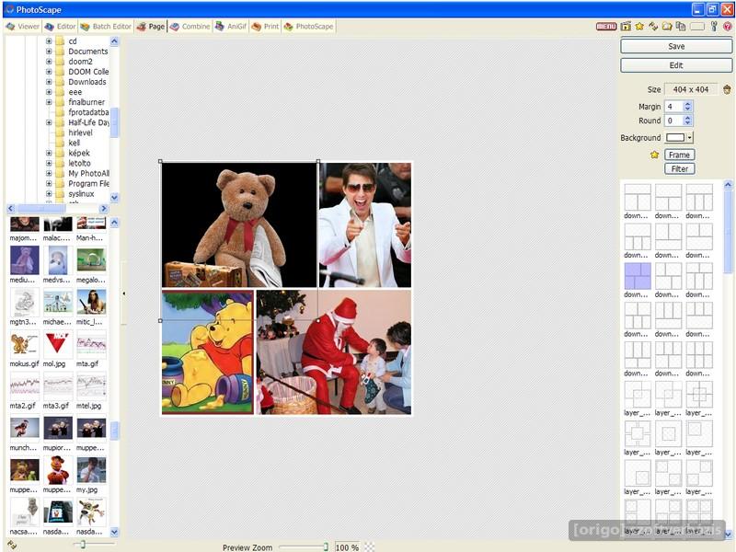
Task: Select the hirlevel folder
Action: click(x=80, y=132)
